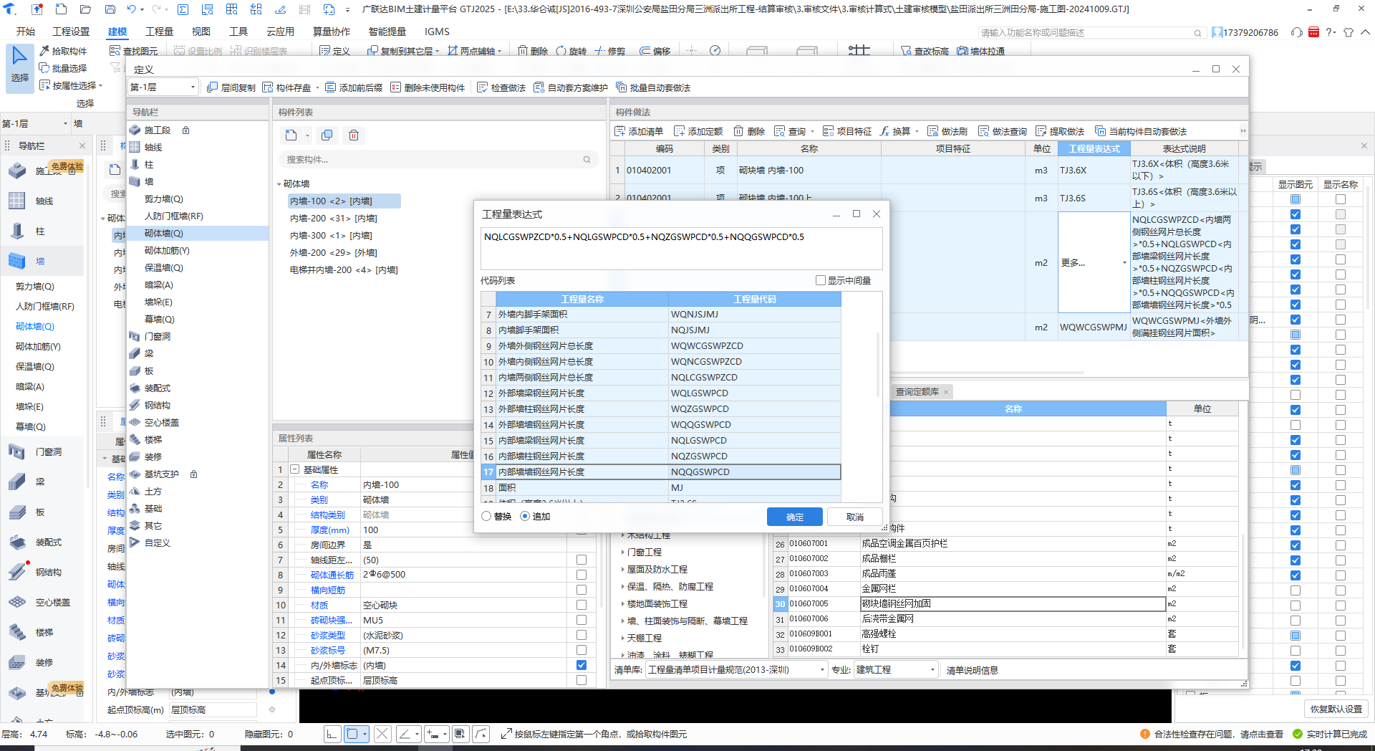Tick the checkbox in 起点顶标高 property row
The image size is (1375, 751).
tap(582, 680)
